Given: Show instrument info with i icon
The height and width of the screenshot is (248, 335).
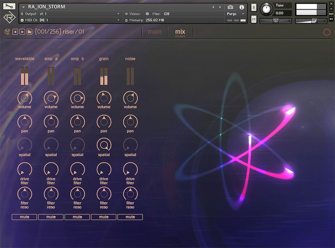Looking at the screenshot, I should (242, 7).
